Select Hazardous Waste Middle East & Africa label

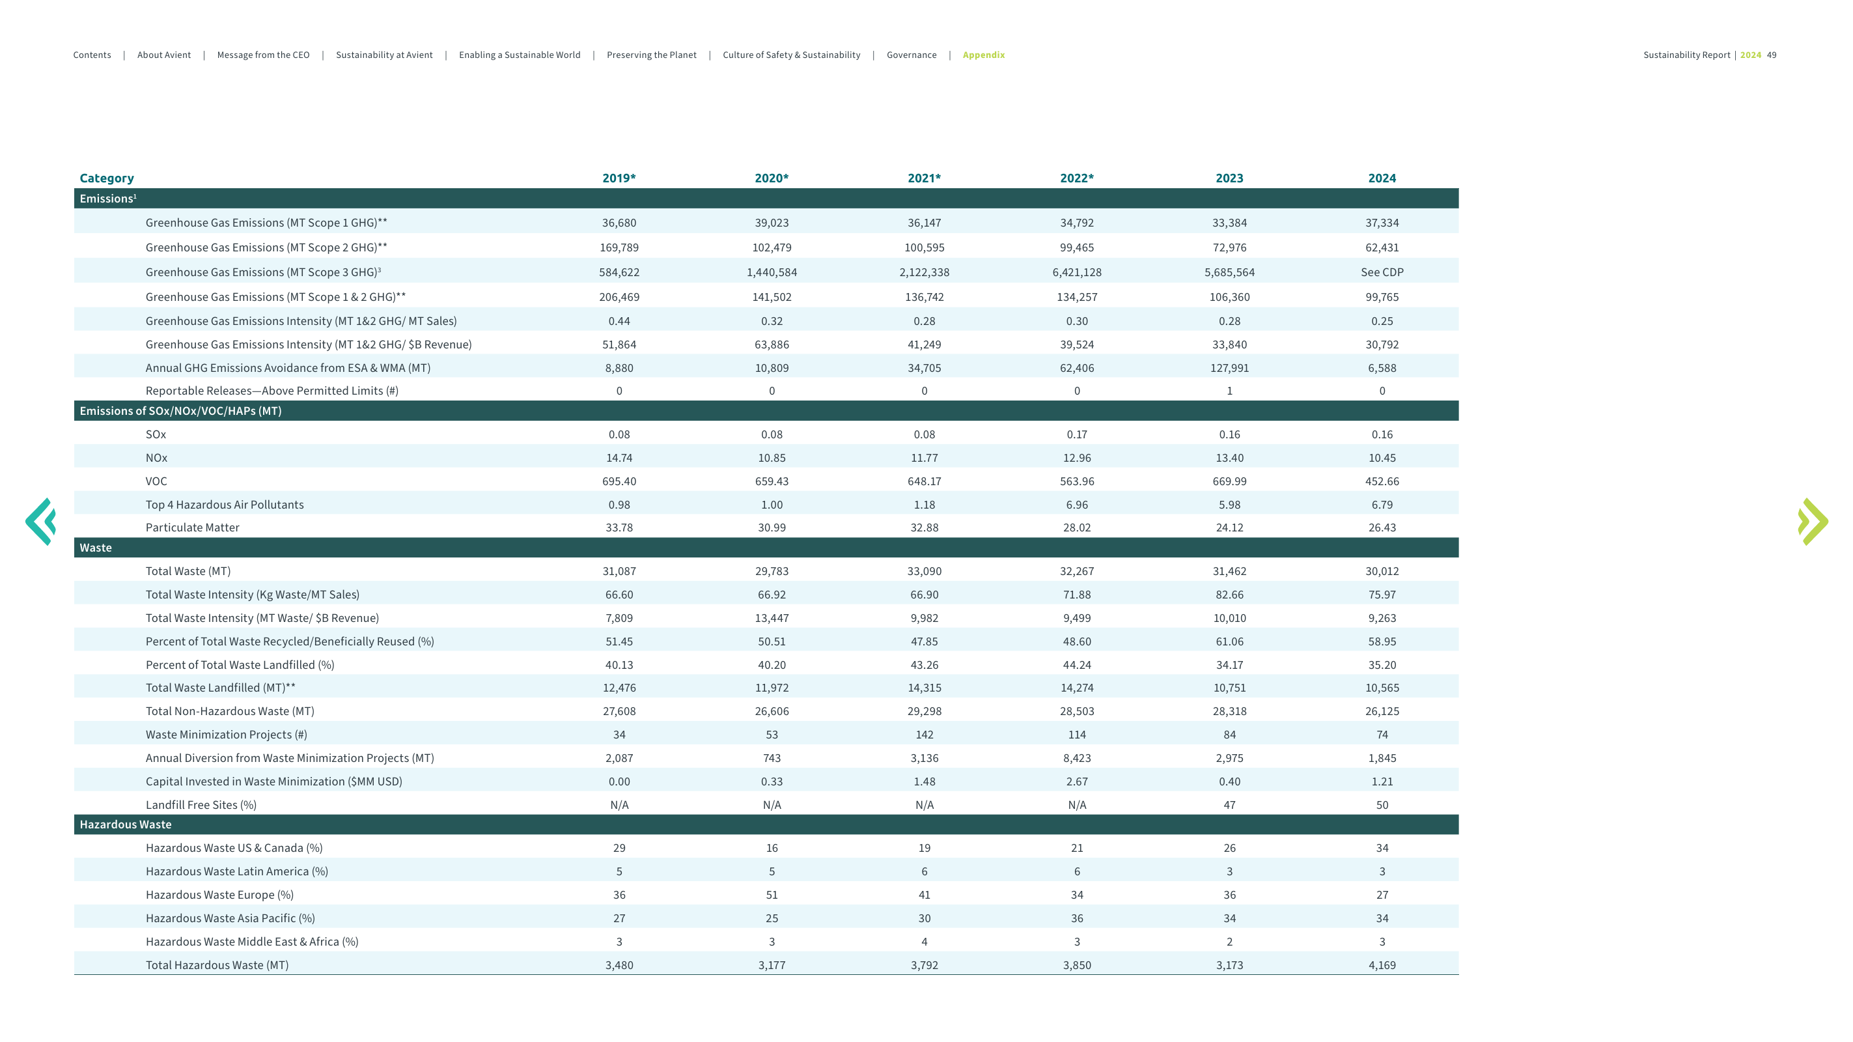[x=252, y=942]
